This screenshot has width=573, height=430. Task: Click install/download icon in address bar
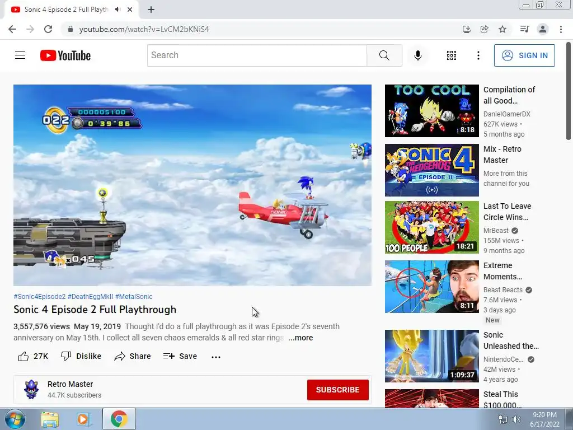click(466, 29)
